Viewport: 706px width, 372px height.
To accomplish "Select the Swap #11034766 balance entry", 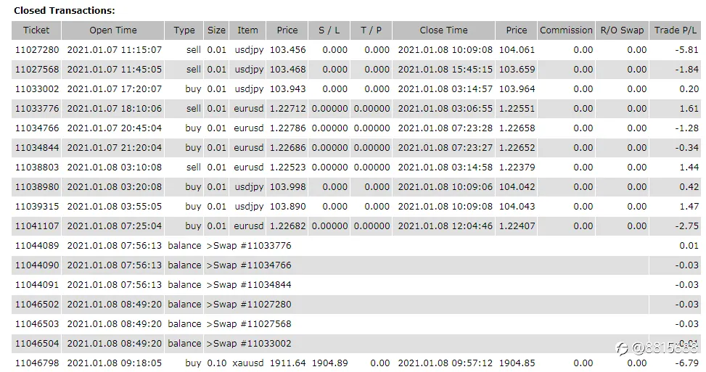I will 249,265.
